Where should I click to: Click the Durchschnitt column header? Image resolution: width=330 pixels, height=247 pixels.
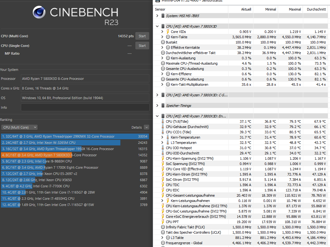315,9
